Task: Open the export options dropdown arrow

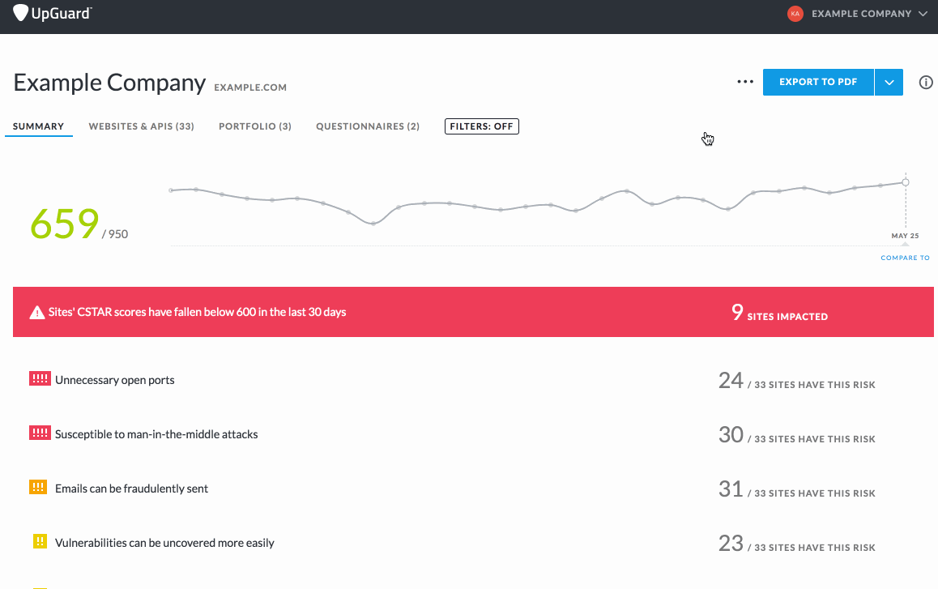Action: (x=889, y=82)
